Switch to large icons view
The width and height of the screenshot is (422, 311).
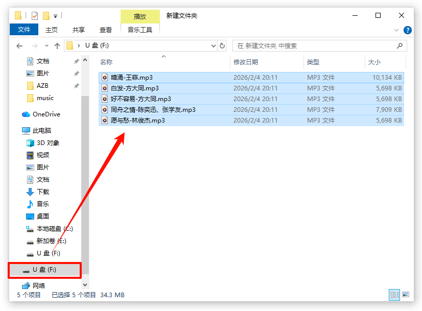[x=406, y=295]
